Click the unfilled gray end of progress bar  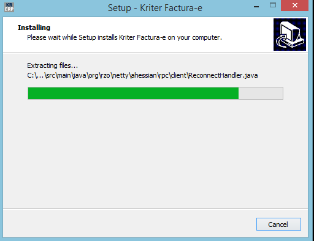click(x=261, y=94)
